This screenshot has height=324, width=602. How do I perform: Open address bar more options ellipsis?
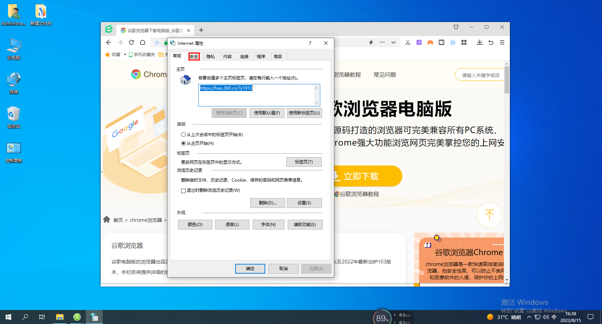382,42
